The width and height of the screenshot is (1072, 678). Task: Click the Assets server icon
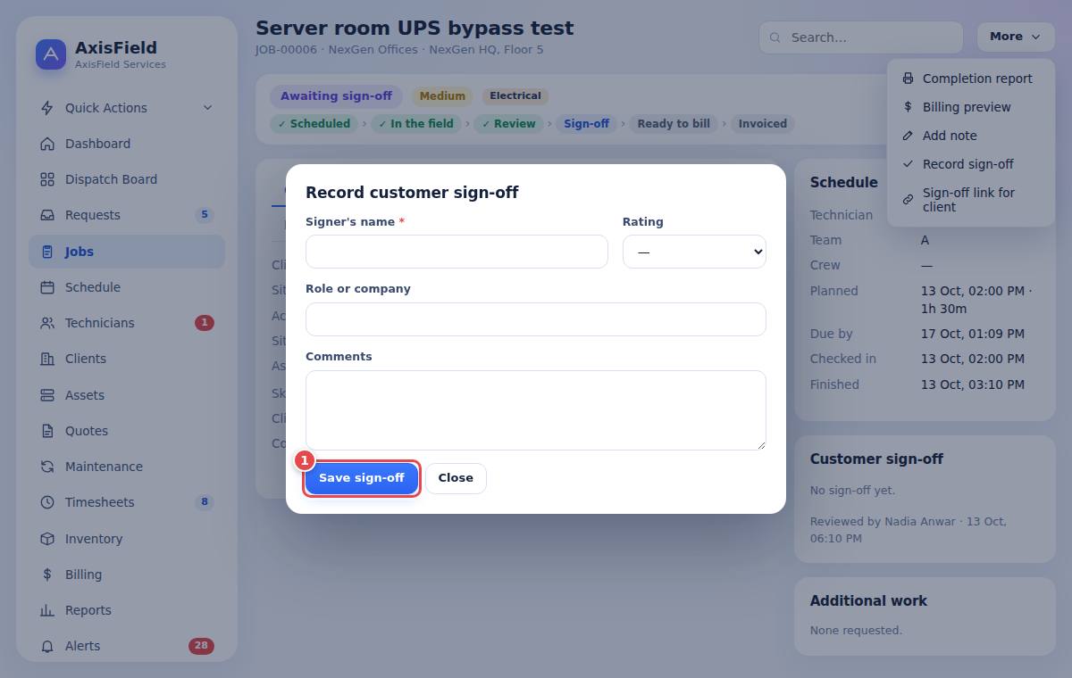[47, 395]
